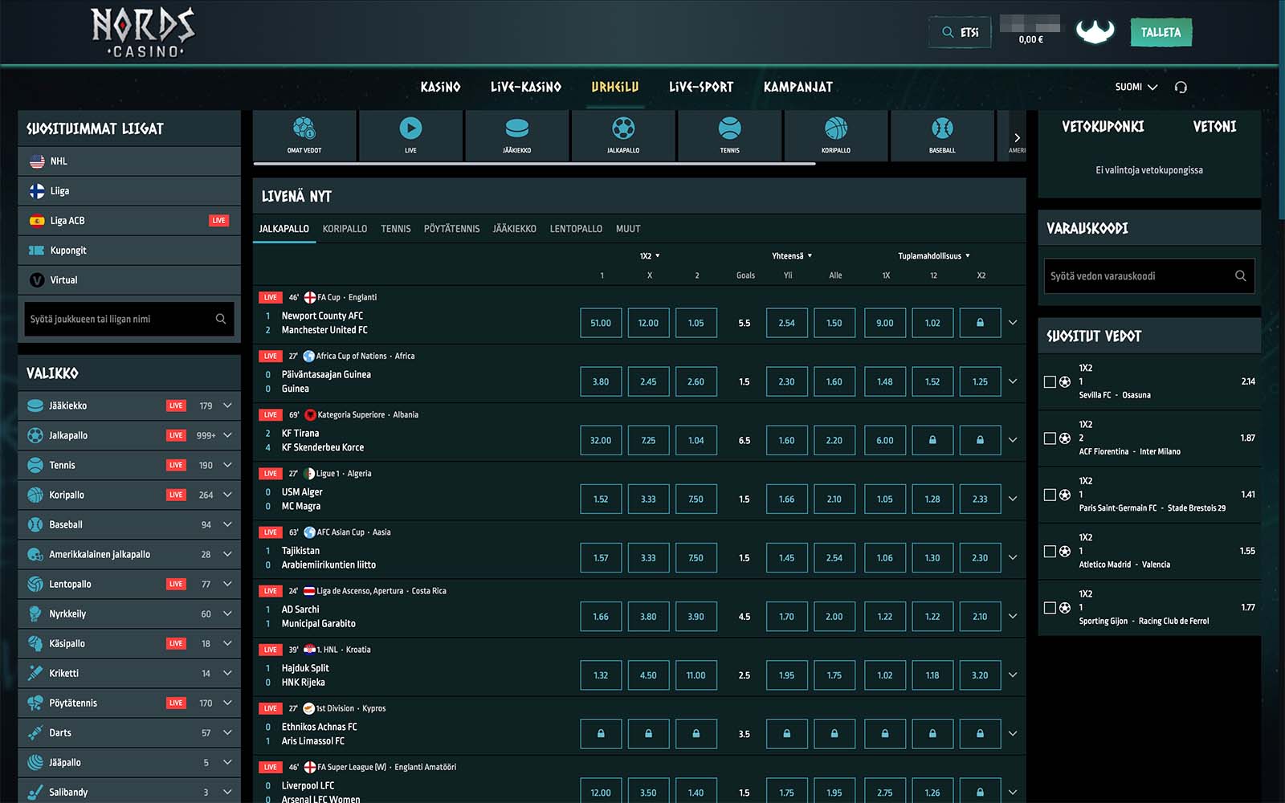Tick the Sevilla FC - Osasuna bet checkbox

(1050, 382)
